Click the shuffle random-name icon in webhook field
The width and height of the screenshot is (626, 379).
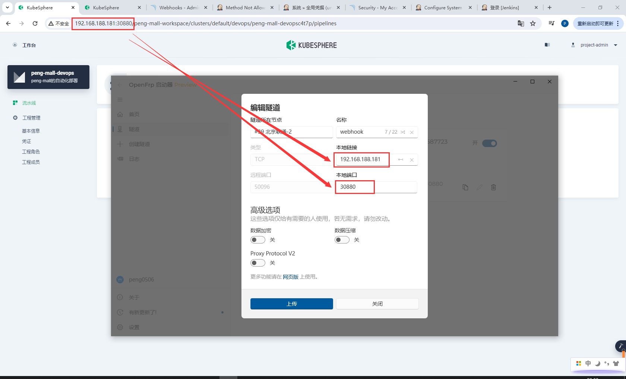tap(403, 132)
